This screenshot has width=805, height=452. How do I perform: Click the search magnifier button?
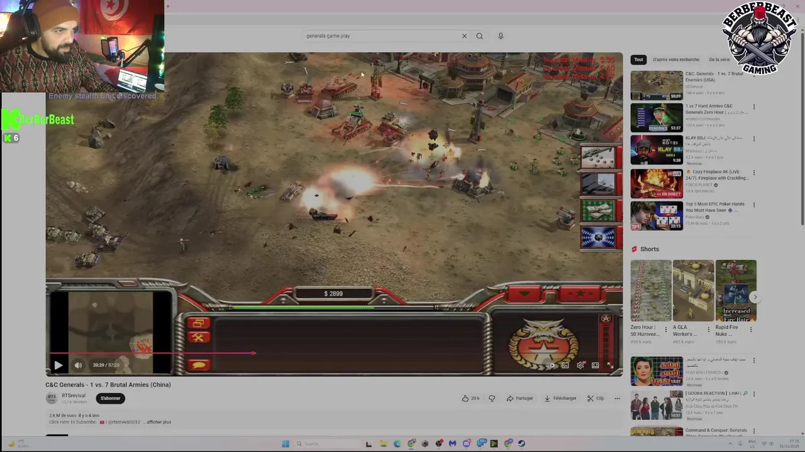pyautogui.click(x=479, y=36)
